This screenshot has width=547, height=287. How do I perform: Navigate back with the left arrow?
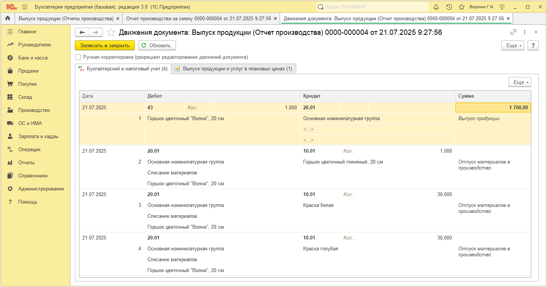pos(82,33)
